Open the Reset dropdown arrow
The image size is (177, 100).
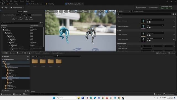16,18
